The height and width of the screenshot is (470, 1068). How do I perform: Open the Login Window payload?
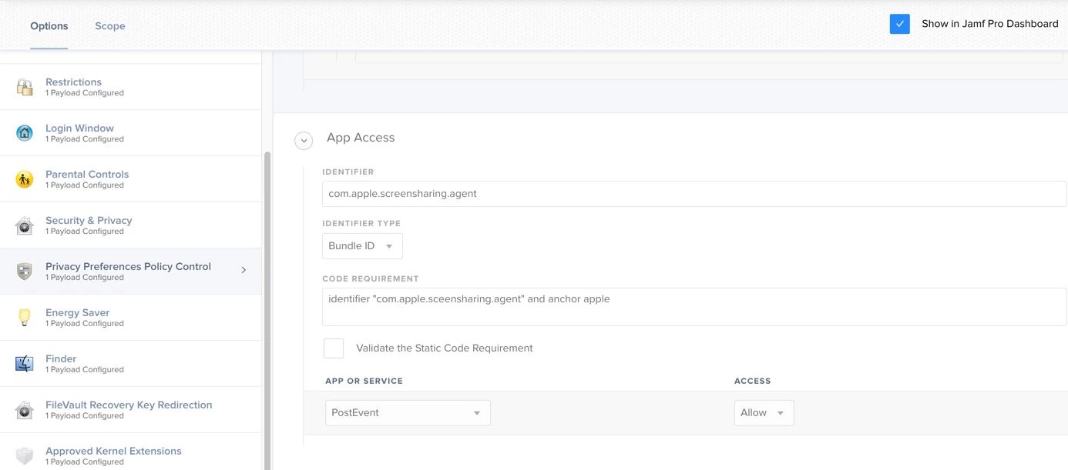(x=131, y=133)
